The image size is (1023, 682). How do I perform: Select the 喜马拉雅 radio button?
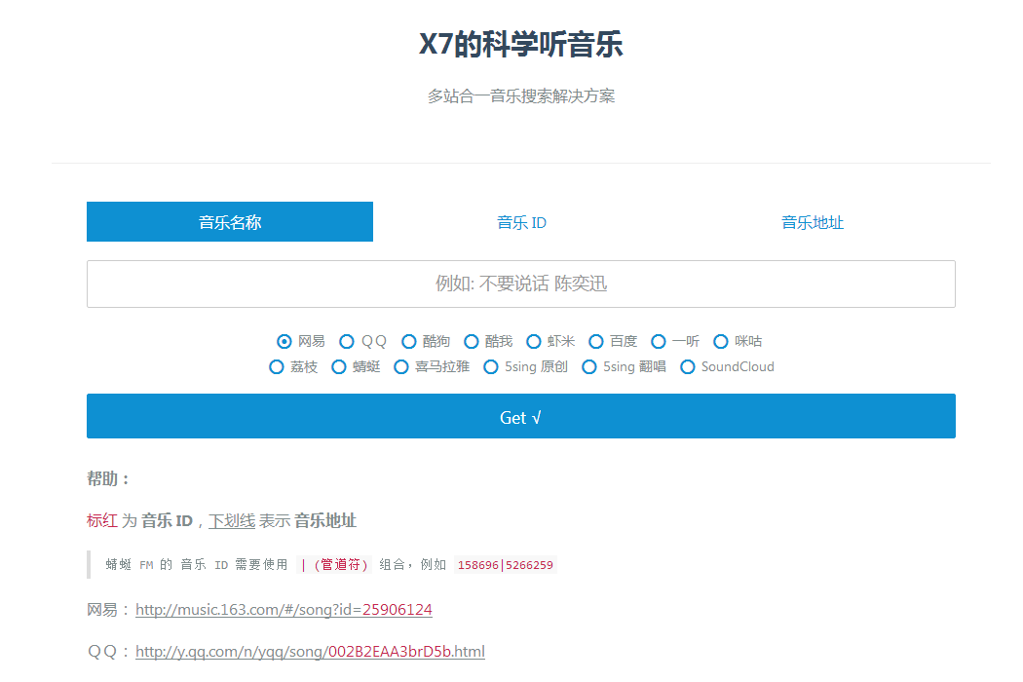click(401, 366)
